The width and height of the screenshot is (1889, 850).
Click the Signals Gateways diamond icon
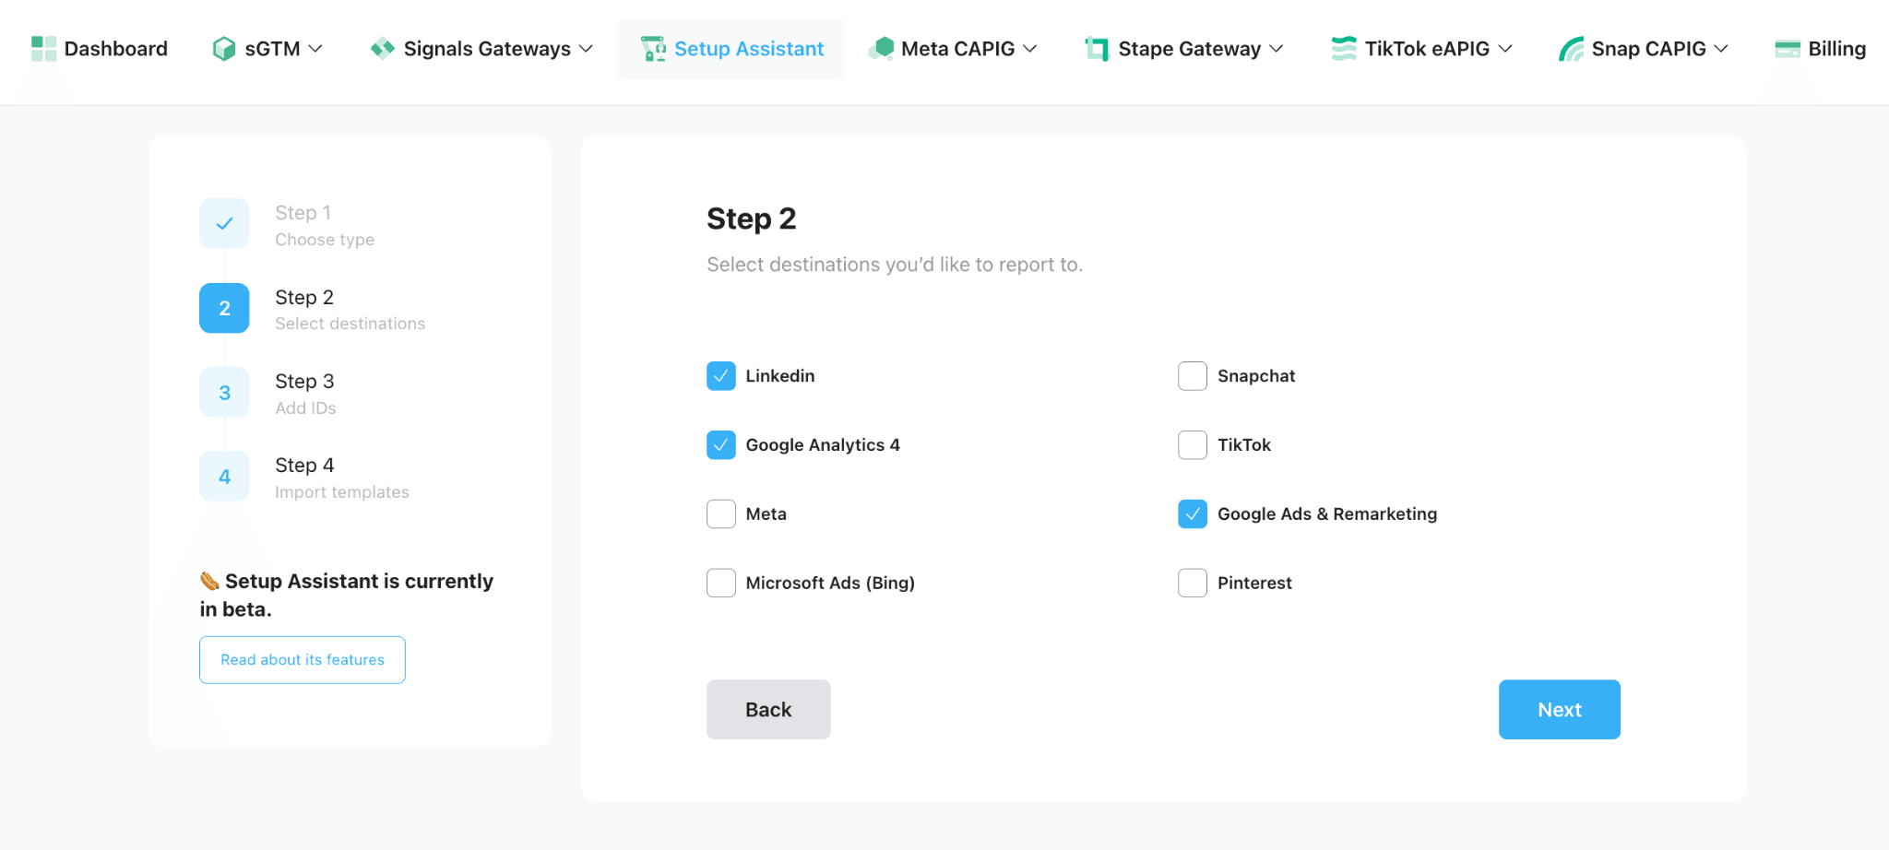point(383,49)
